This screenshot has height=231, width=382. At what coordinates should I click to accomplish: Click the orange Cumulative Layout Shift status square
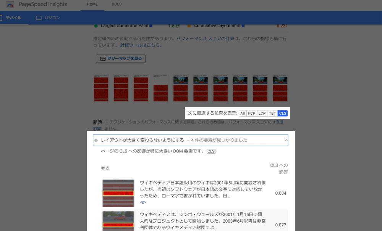(x=189, y=26)
